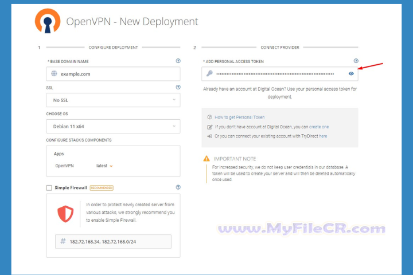Open the SSL dropdown showing No SSL
Screen dimensions: 413x275
[x=113, y=100]
